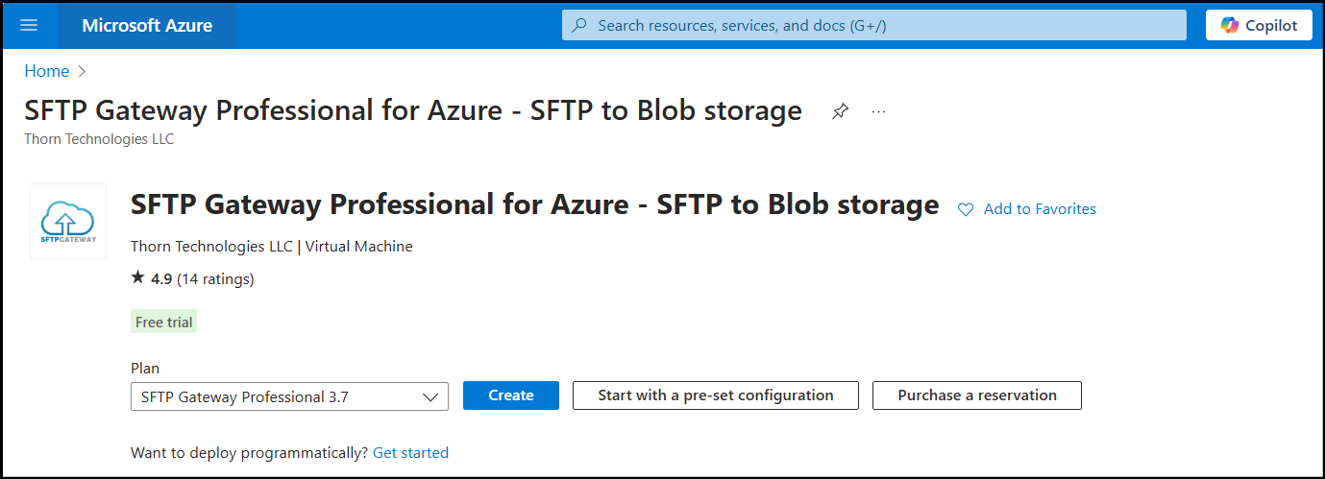Click the search magnifier icon

click(x=579, y=26)
